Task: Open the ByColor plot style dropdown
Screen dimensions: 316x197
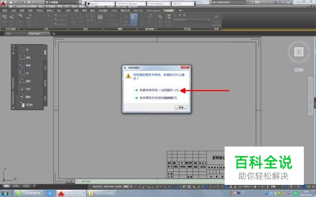Action: coord(183,3)
